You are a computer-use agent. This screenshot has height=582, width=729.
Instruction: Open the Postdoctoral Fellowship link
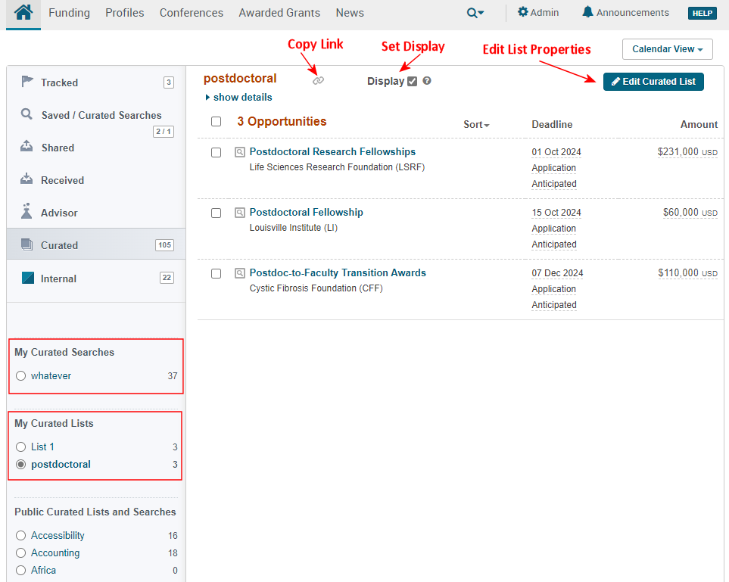point(306,213)
